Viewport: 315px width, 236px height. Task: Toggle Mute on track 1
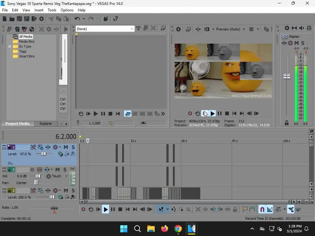[x=66, y=147]
